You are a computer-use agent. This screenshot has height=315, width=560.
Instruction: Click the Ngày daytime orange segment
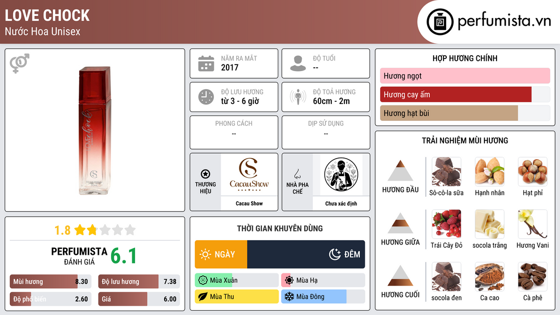click(221, 254)
